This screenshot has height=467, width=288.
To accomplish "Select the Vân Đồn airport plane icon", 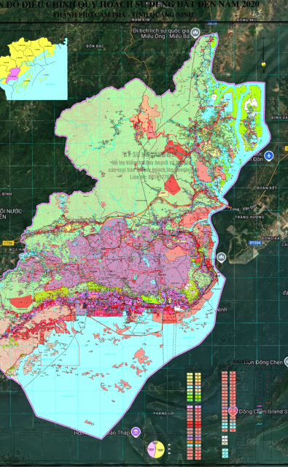I will tap(268, 155).
